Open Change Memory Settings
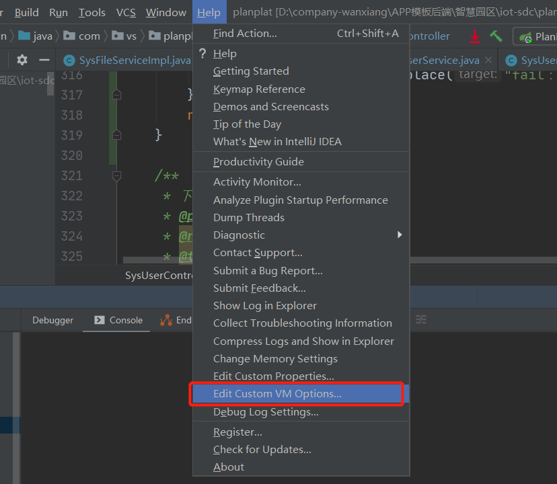 tap(301, 359)
